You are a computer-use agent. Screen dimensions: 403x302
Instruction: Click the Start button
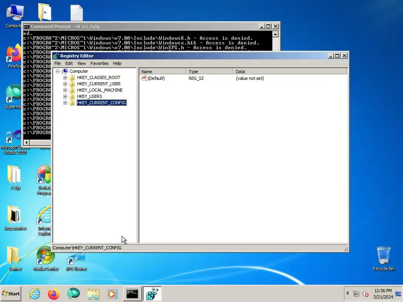[11, 293]
